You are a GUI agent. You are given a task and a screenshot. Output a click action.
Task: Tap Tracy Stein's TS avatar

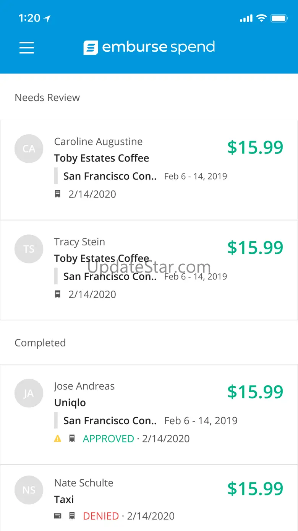(x=29, y=249)
